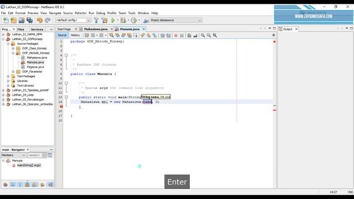Open the Navigate menu
The height and width of the screenshot is (199, 354).
point(55,13)
